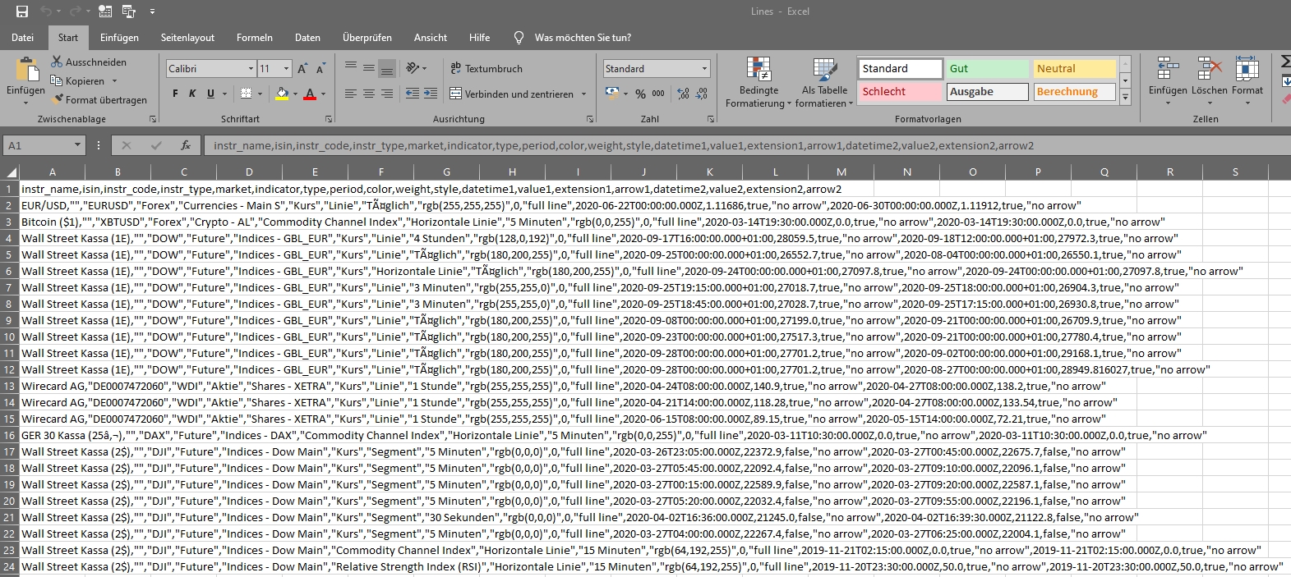Open text orientation options
This screenshot has width=1291, height=577.
pyautogui.click(x=416, y=68)
